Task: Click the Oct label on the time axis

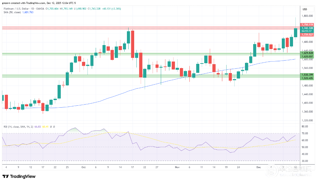Action: [x=84, y=167]
